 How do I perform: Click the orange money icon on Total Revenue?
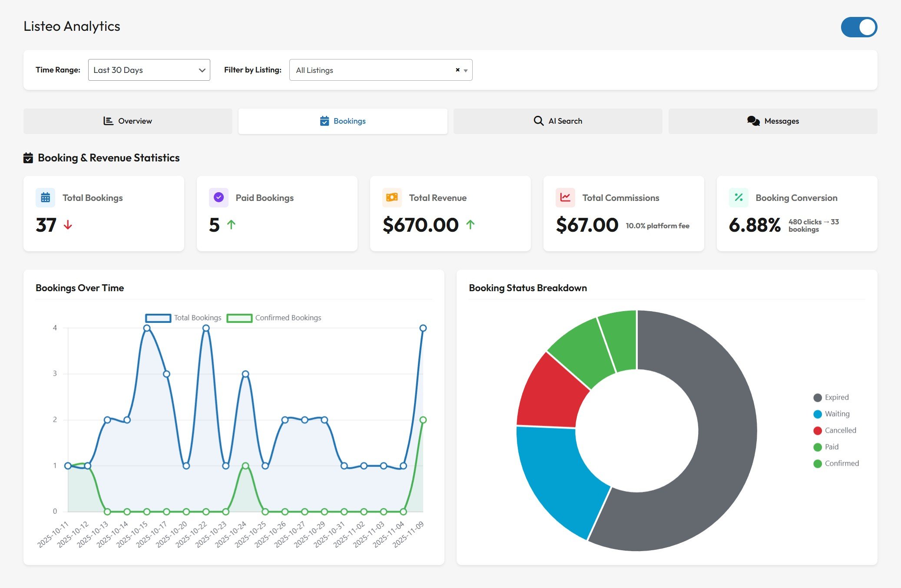391,197
